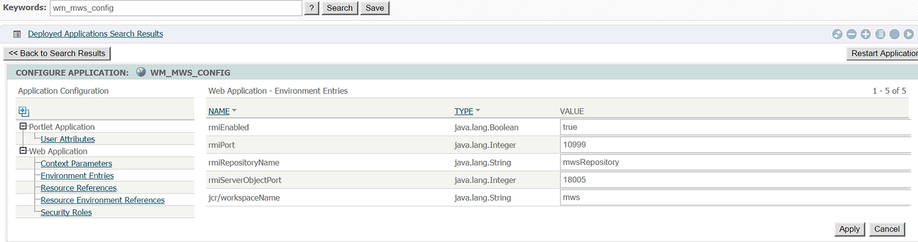Click the table icon before Deployed Applications
Screen dimensions: 918x242
point(17,34)
